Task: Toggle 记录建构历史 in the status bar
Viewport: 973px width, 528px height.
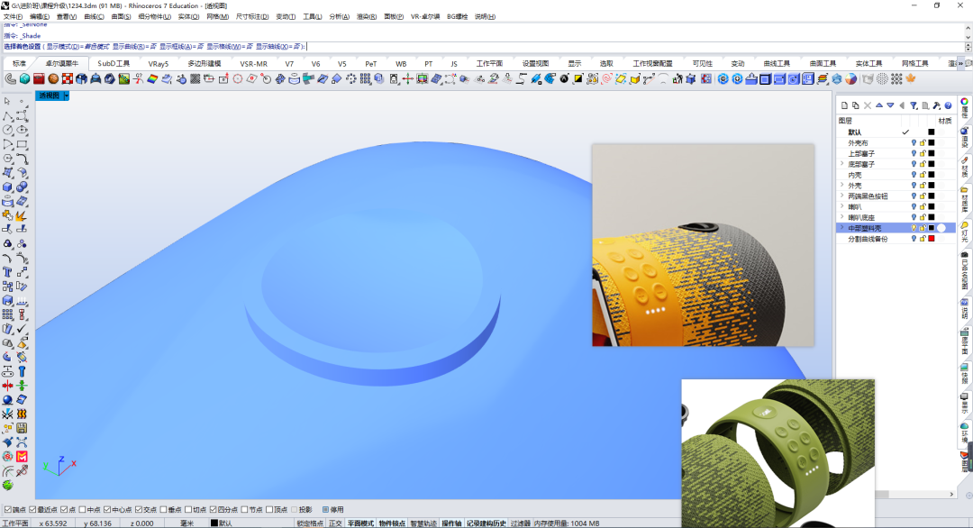Action: click(x=486, y=523)
